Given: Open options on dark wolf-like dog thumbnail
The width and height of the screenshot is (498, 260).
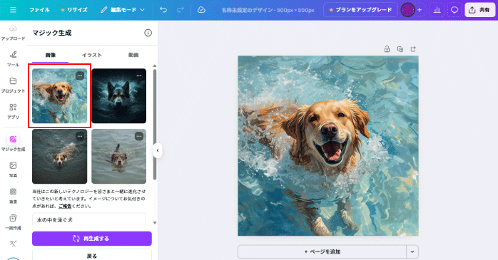Looking at the screenshot, I should point(139,76).
